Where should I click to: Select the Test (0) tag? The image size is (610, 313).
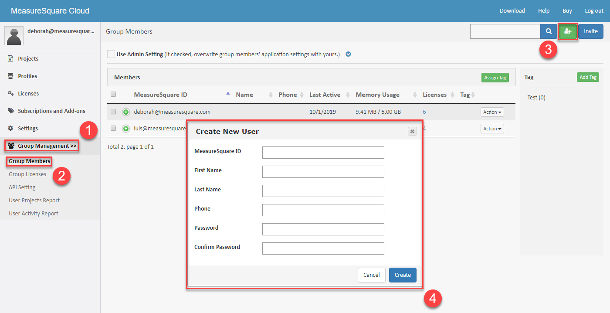click(536, 98)
